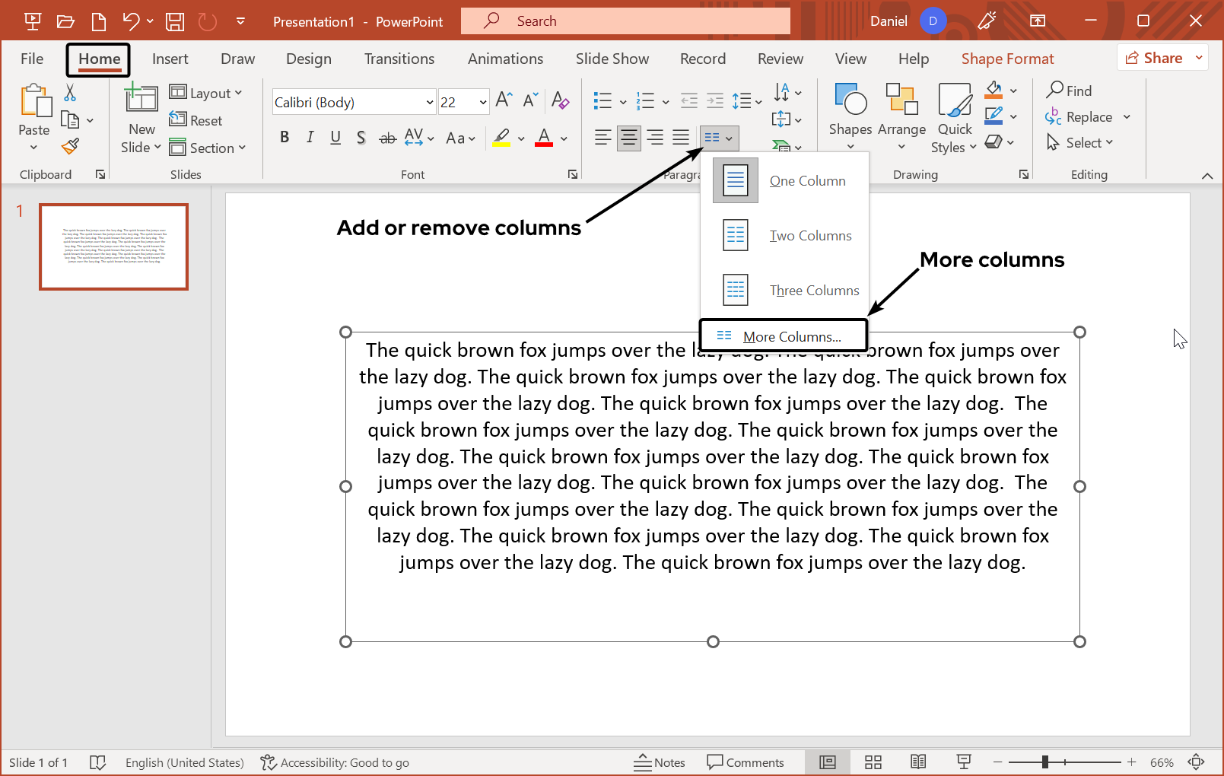
Task: Click the Clear All Formatting icon
Action: click(561, 100)
